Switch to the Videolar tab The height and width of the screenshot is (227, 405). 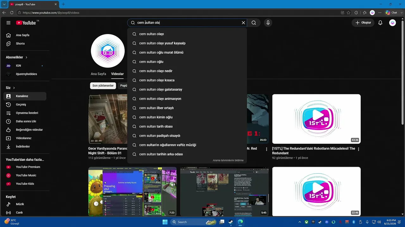click(117, 74)
